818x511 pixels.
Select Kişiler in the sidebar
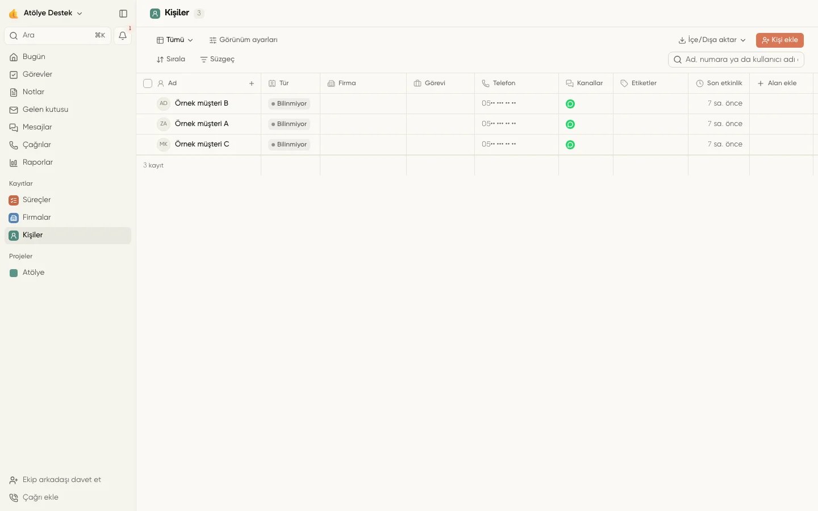68,236
